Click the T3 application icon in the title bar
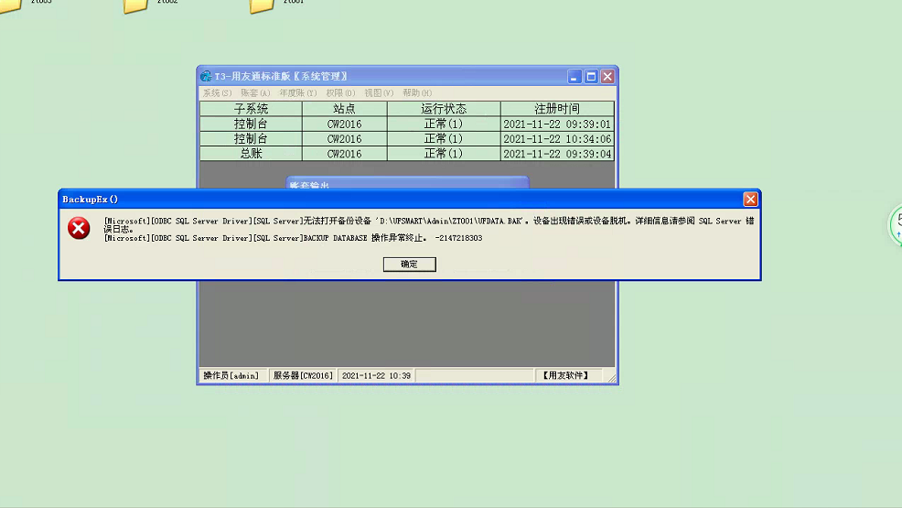This screenshot has height=508, width=902. click(x=206, y=76)
